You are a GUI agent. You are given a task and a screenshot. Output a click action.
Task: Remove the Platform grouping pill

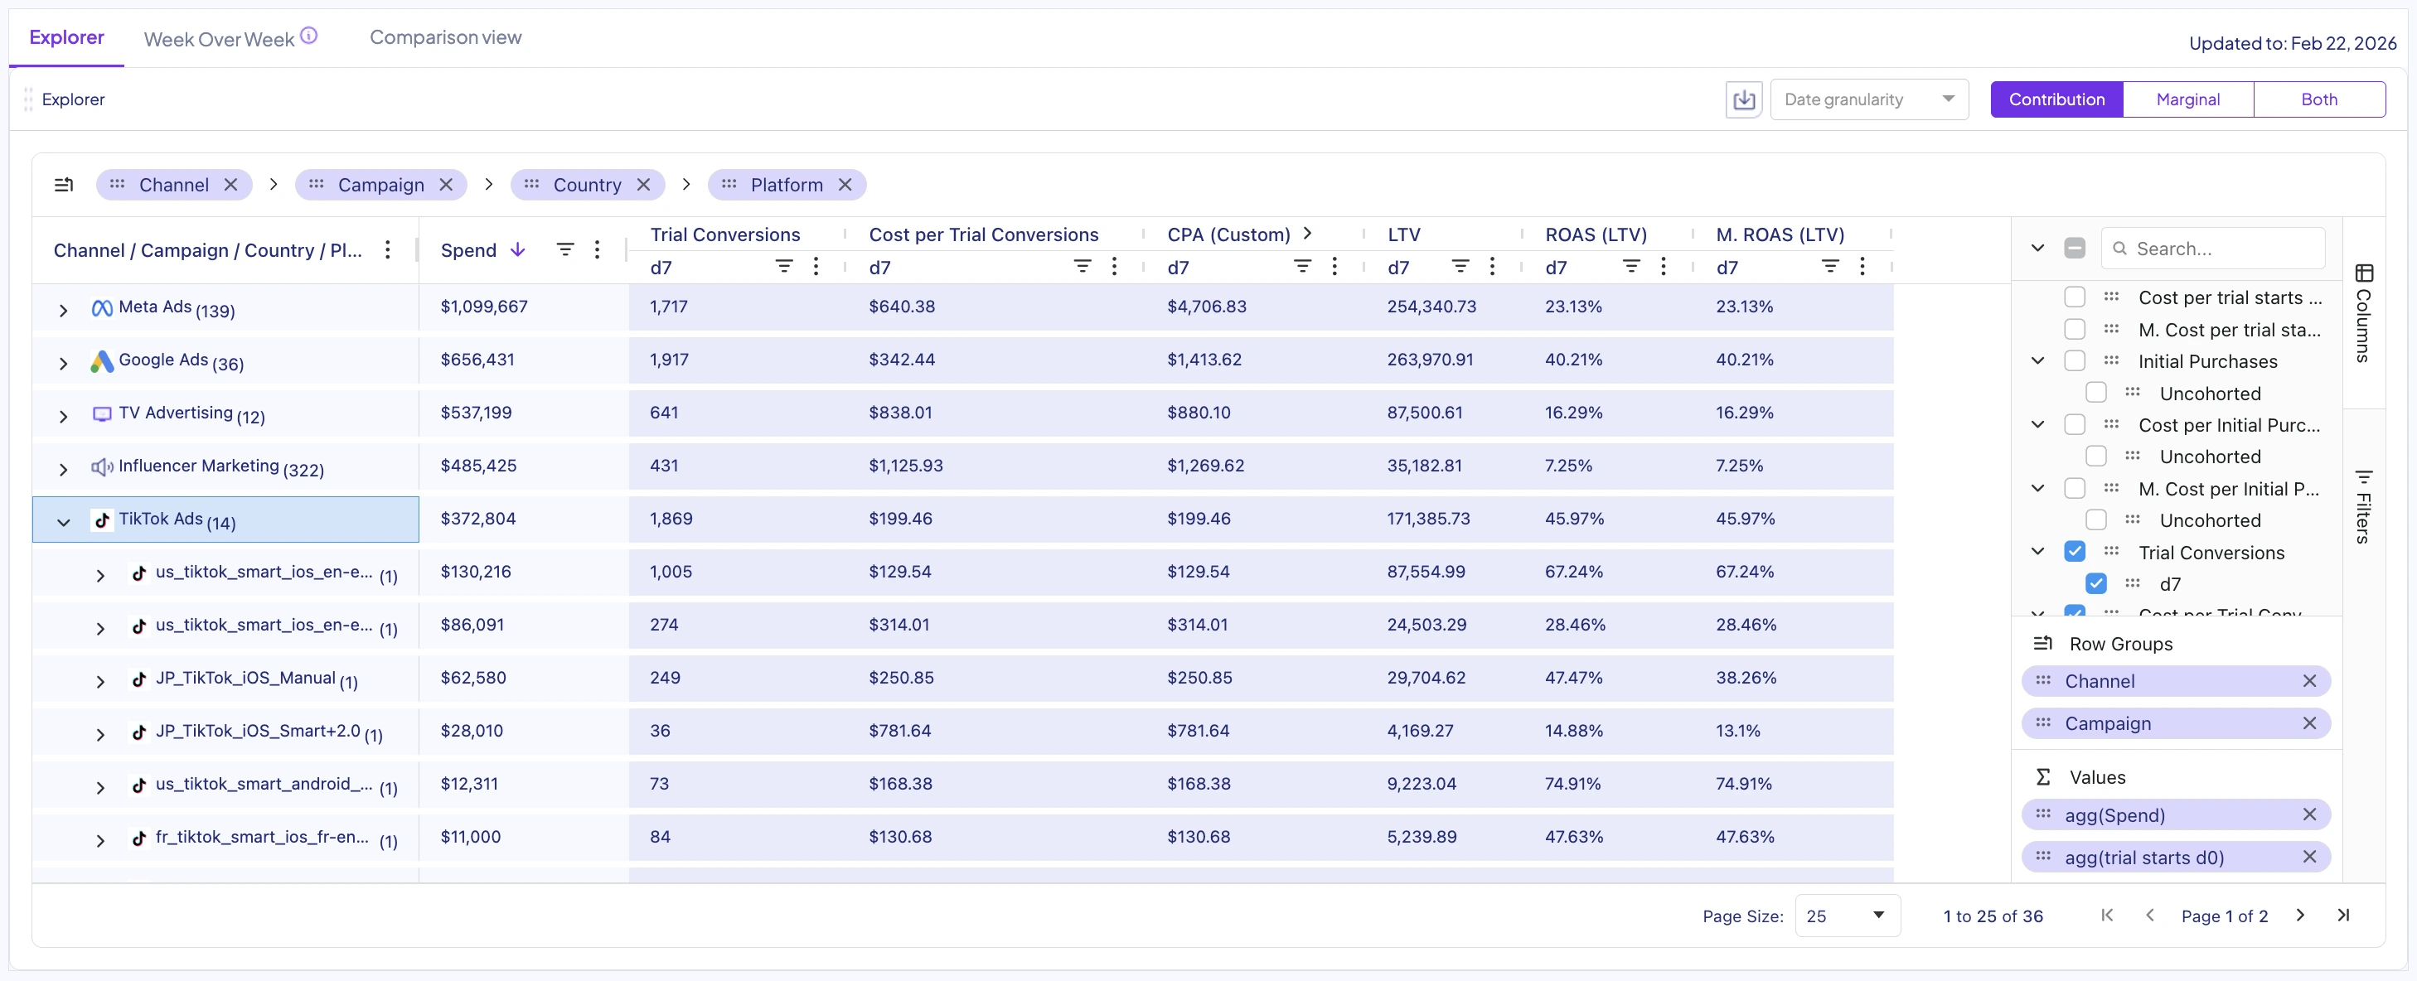(x=845, y=185)
